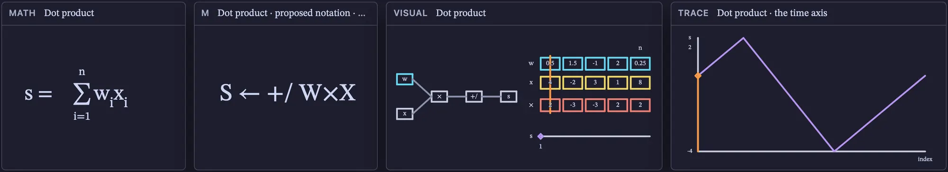Viewport: 948px width, 172px height.
Task: Click the purple diamond handle on the s slider
Action: click(540, 136)
